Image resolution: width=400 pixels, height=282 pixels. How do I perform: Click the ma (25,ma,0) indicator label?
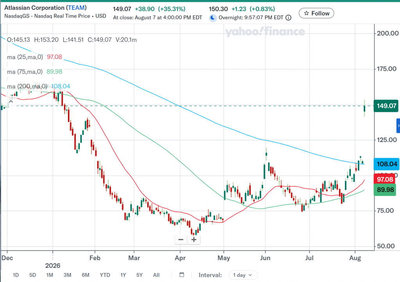click(x=25, y=57)
